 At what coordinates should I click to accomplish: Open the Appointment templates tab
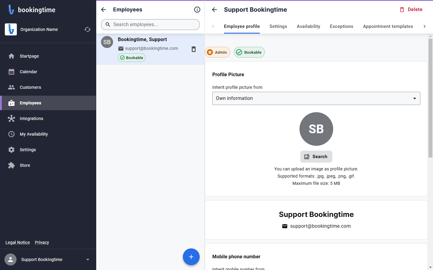pyautogui.click(x=388, y=26)
